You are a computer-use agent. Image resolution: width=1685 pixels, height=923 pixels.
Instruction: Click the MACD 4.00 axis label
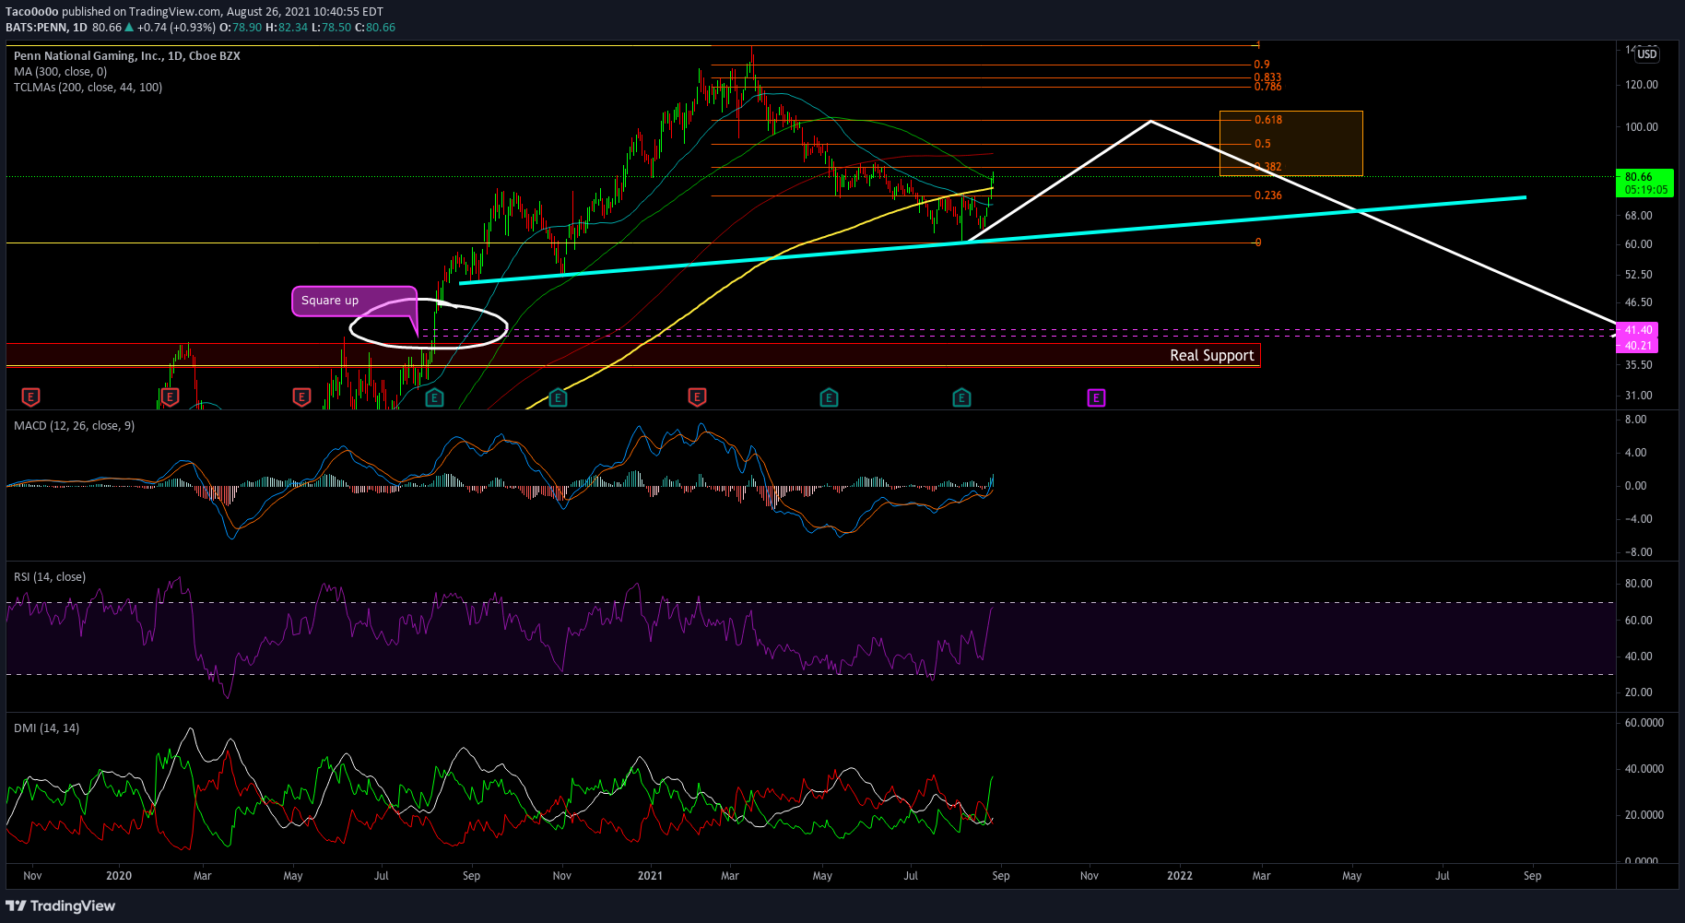coord(1635,453)
